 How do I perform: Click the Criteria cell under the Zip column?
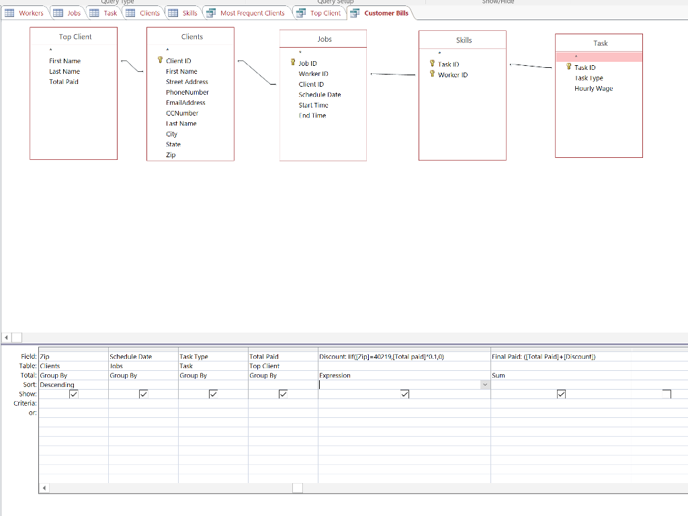73,404
